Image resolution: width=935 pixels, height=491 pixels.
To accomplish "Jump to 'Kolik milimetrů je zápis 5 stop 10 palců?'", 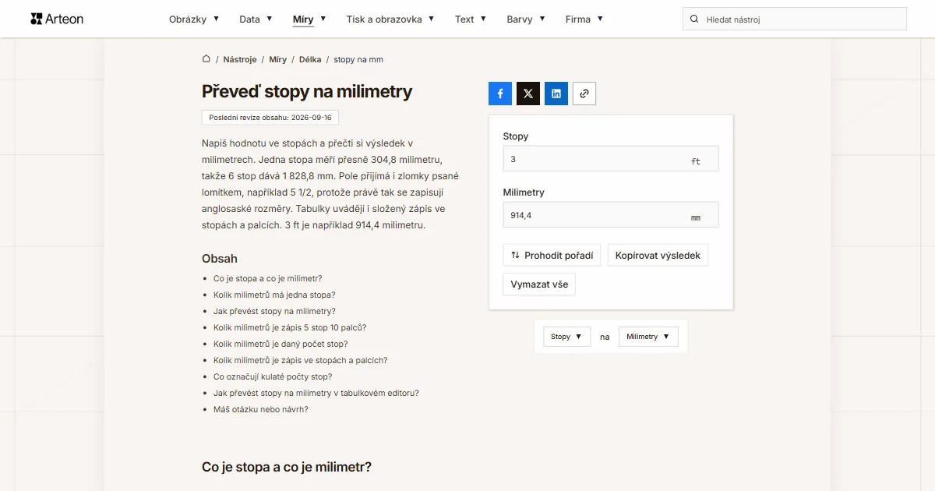I will (x=290, y=327).
